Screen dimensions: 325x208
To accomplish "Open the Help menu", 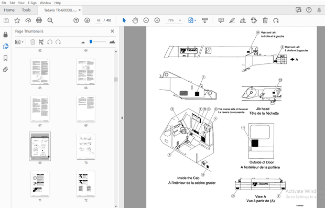I will [x=58, y=3].
